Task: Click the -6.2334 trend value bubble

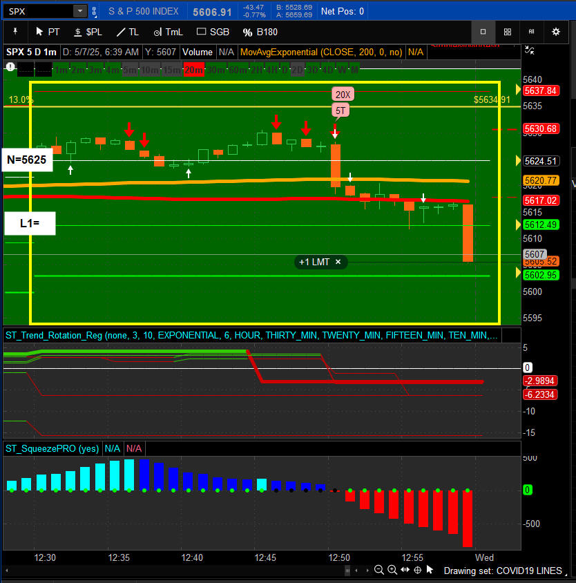Action: (540, 394)
